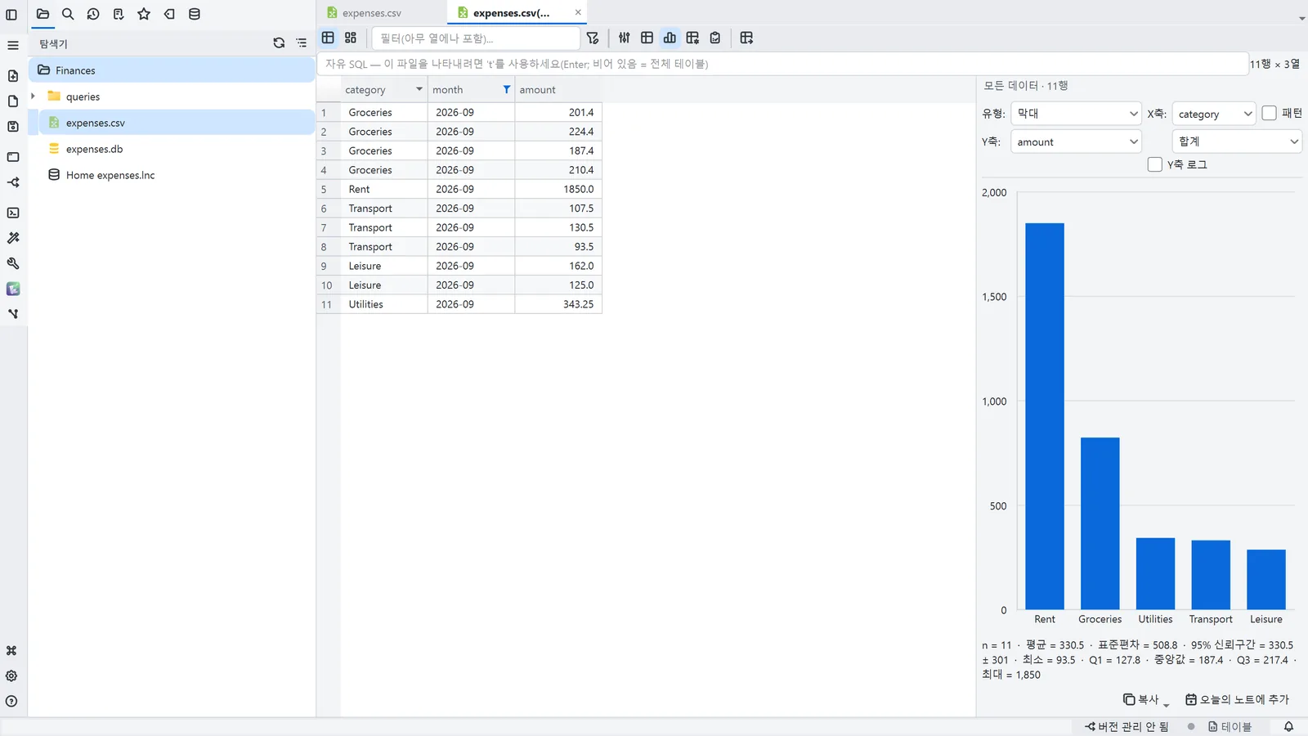This screenshot has width=1308, height=736.
Task: Open the 합계 aggregation dropdown
Action: [x=1236, y=141]
